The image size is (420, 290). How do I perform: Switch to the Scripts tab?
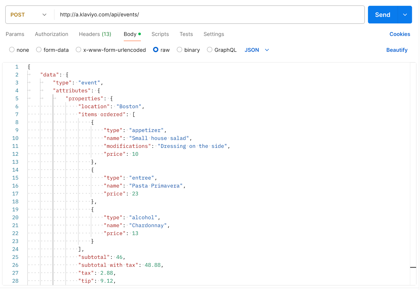pyautogui.click(x=160, y=34)
